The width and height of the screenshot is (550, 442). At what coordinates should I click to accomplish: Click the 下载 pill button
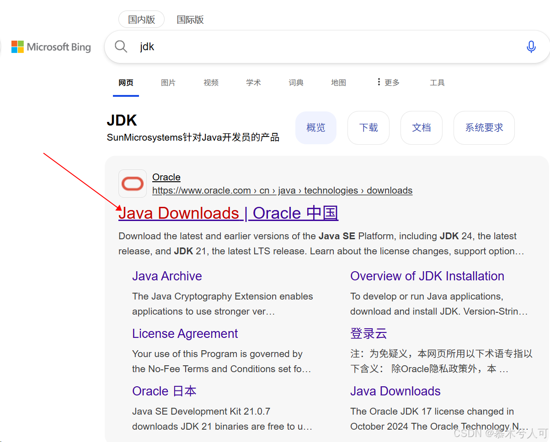point(368,128)
